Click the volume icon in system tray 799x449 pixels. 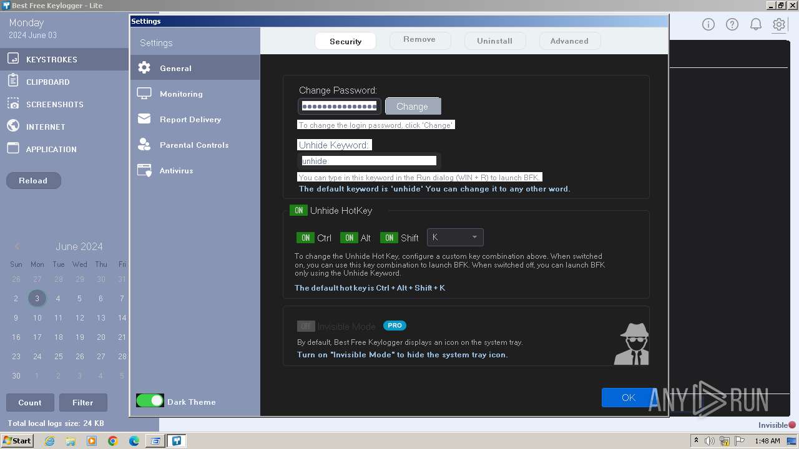710,441
